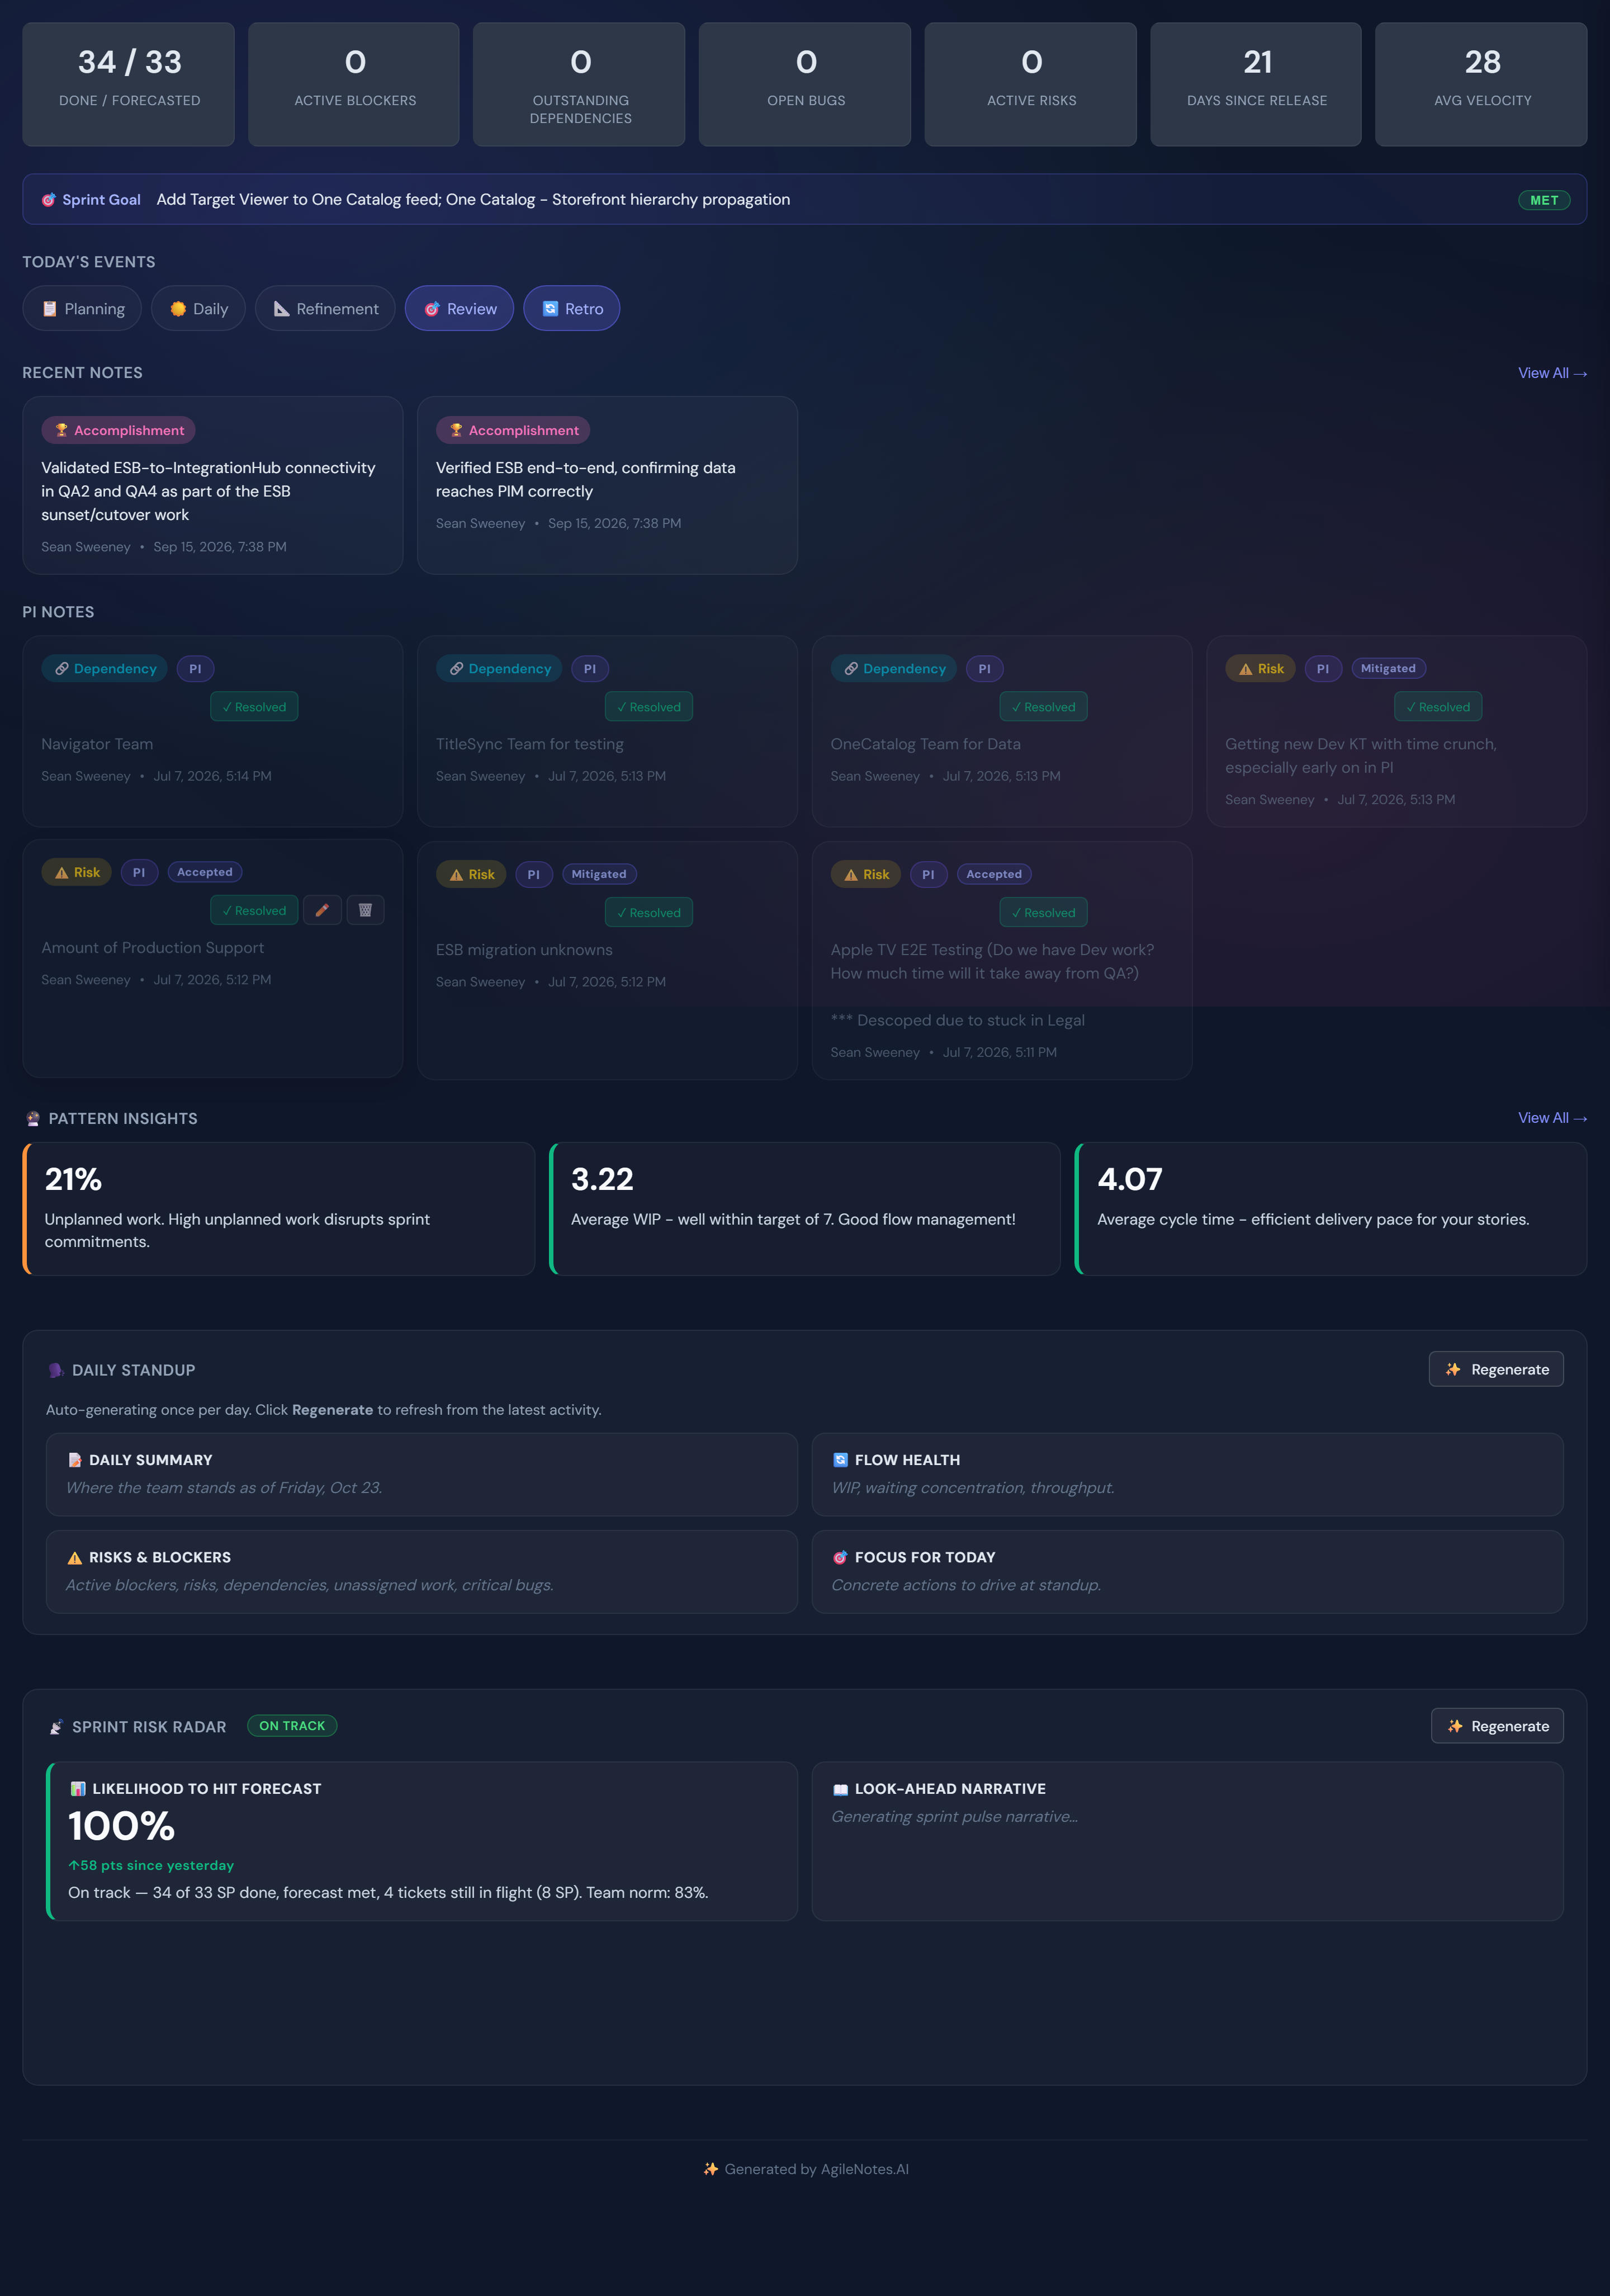
Task: Click the Sprint Goal target icon
Action: (48, 200)
